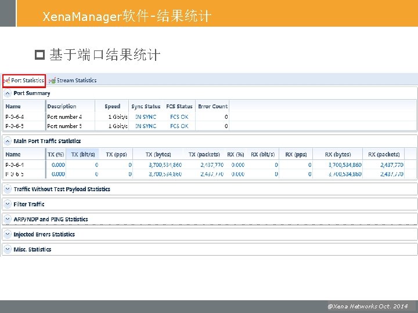Click the TX (packets) column header
Image resolution: width=418 pixels, height=313 pixels.
[204, 154]
